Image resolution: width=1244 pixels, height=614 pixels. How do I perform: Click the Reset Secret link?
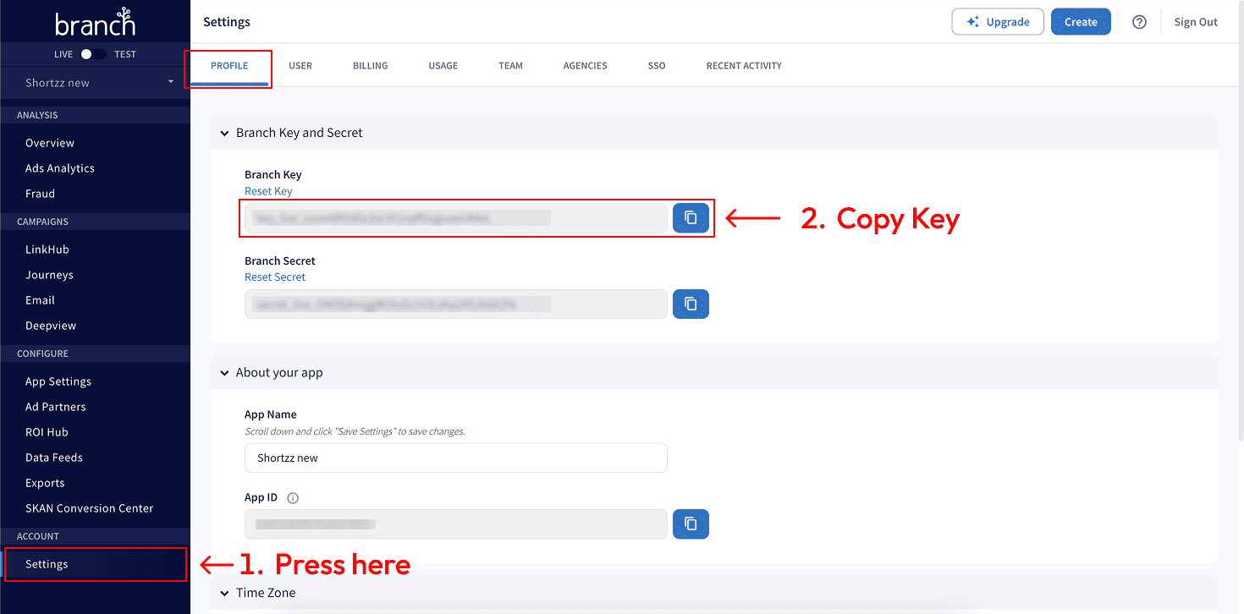pyautogui.click(x=275, y=277)
